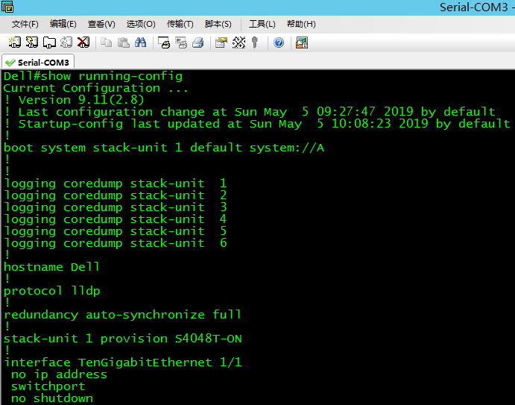Click the Quick Connect lightning icon
The height and width of the screenshot is (405, 515).
coord(32,43)
